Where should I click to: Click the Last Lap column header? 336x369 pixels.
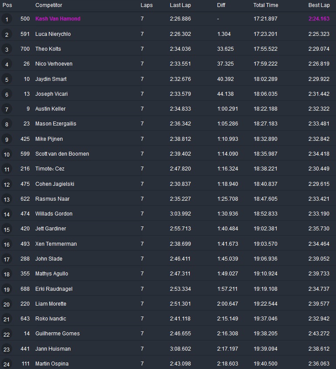pos(180,5)
